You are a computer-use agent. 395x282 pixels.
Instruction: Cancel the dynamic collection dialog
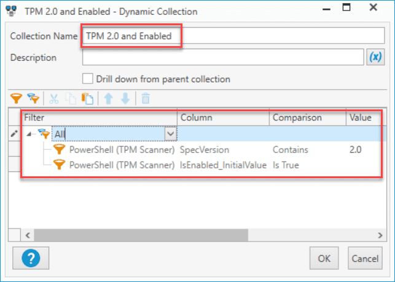(365, 258)
